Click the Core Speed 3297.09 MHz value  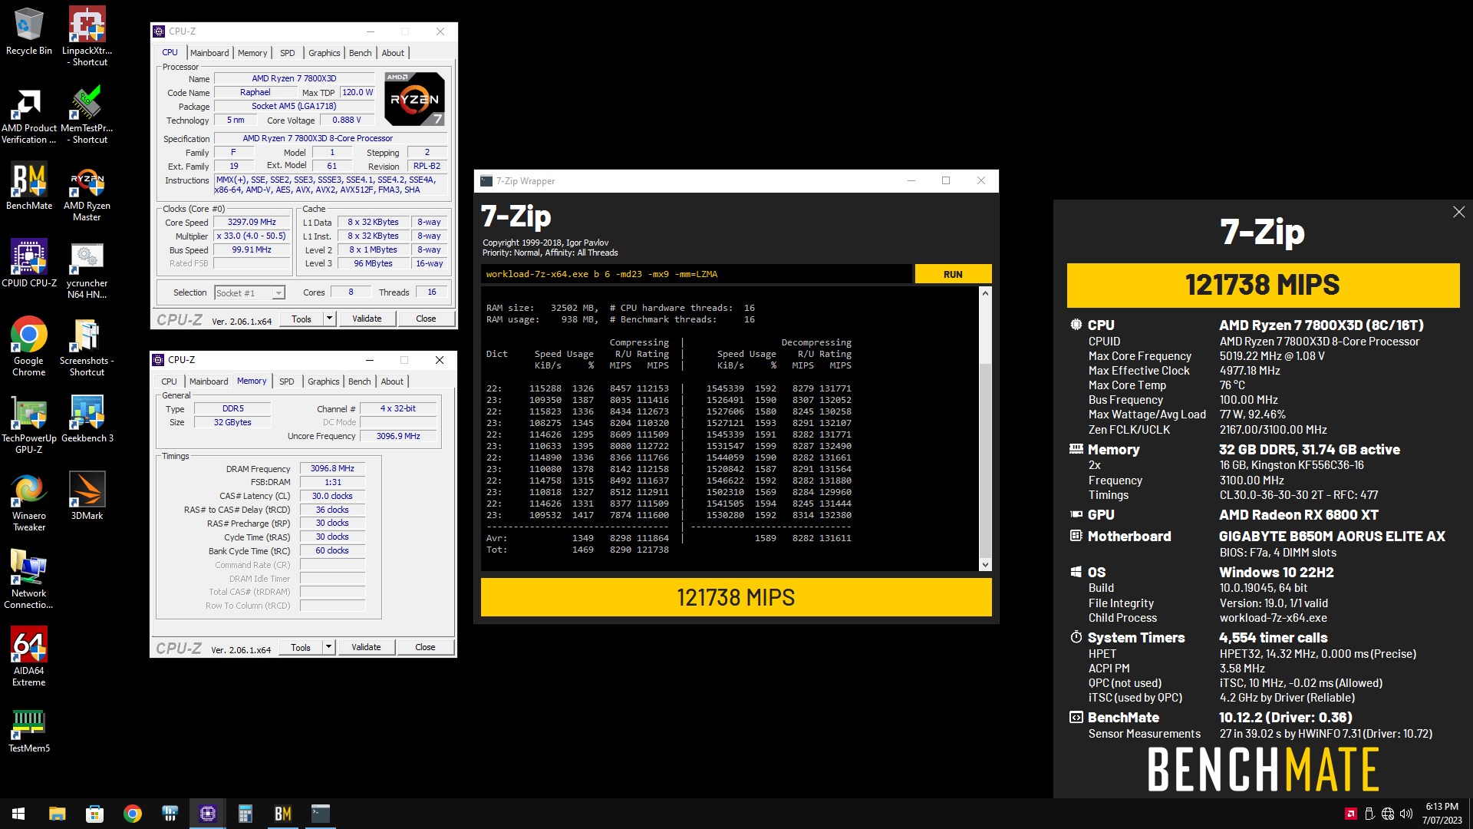(x=252, y=222)
